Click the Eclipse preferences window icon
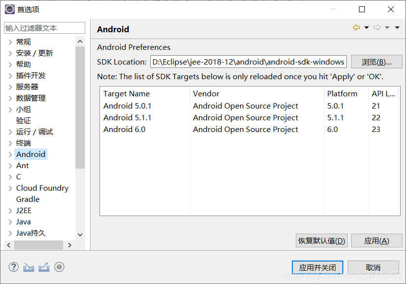This screenshot has width=406, height=284. [10, 9]
